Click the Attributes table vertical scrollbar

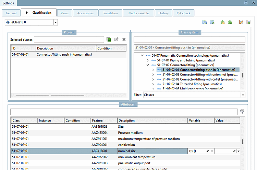point(243,142)
